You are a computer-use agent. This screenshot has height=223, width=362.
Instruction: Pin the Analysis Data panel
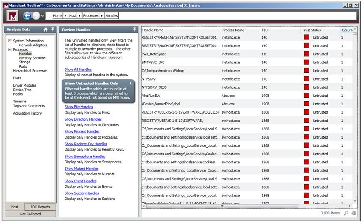click(53, 30)
